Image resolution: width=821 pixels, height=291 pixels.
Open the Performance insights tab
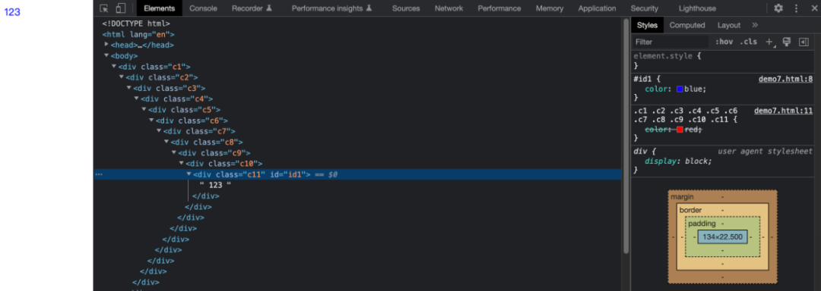coord(331,8)
